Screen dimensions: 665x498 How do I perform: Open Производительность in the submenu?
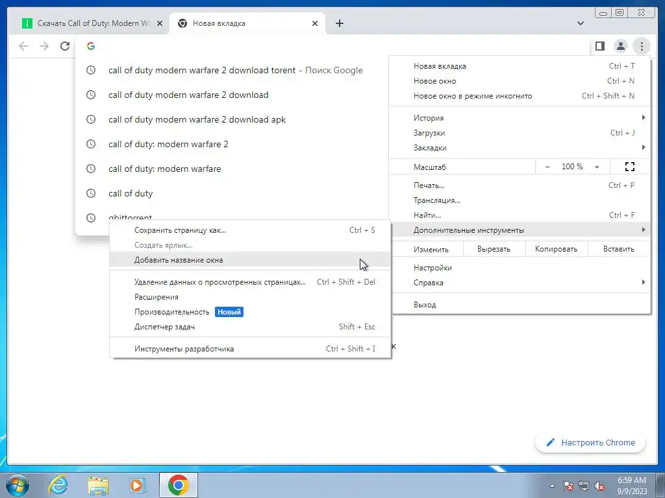(250, 312)
